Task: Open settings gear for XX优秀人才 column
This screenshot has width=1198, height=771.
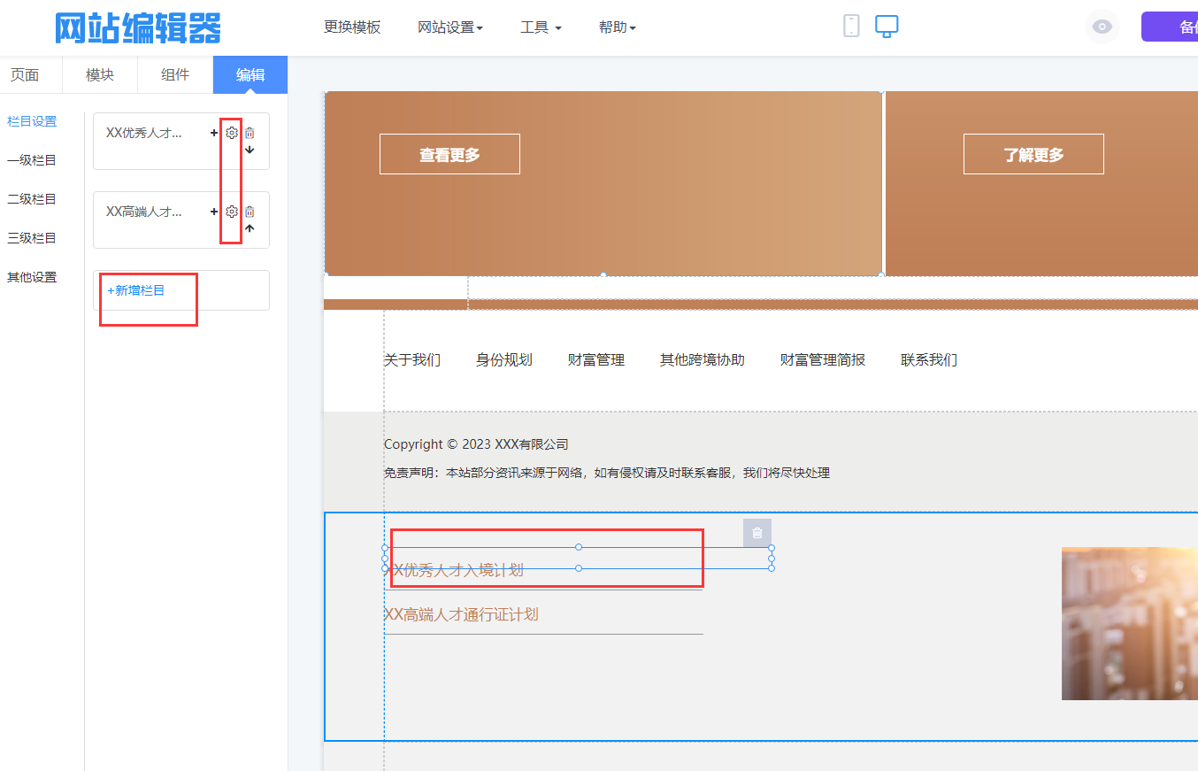Action: point(232,133)
